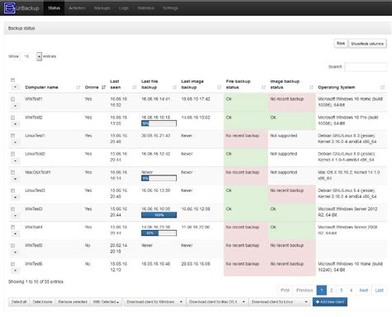
Task: Open the Settings tab
Action: click(170, 8)
